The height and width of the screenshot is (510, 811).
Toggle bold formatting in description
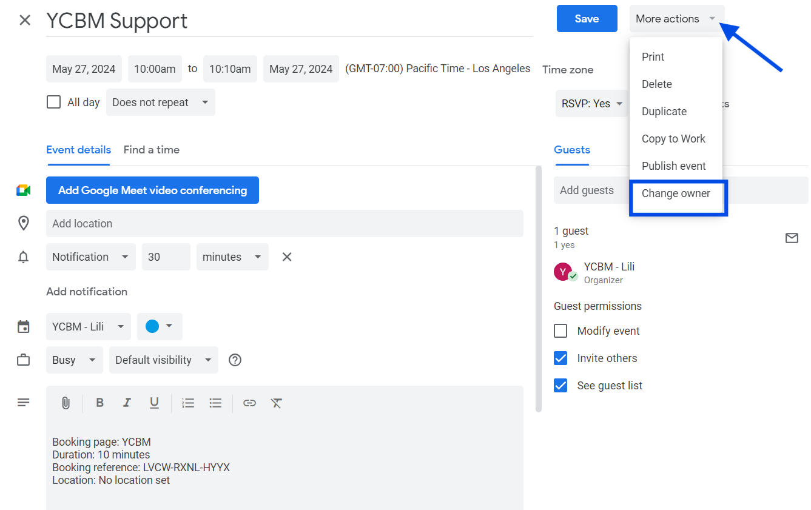point(100,403)
